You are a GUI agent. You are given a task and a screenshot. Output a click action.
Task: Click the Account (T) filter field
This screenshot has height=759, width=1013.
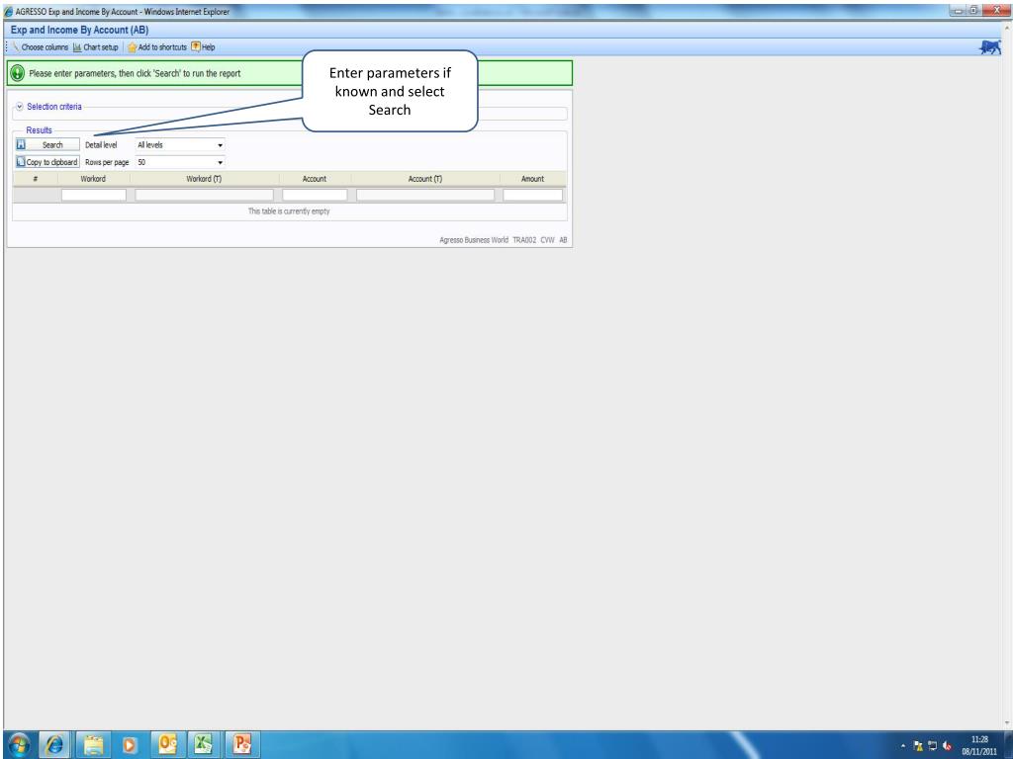pos(425,195)
